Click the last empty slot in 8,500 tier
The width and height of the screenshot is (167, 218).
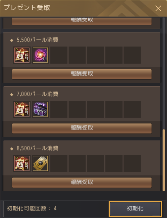tap(132, 163)
